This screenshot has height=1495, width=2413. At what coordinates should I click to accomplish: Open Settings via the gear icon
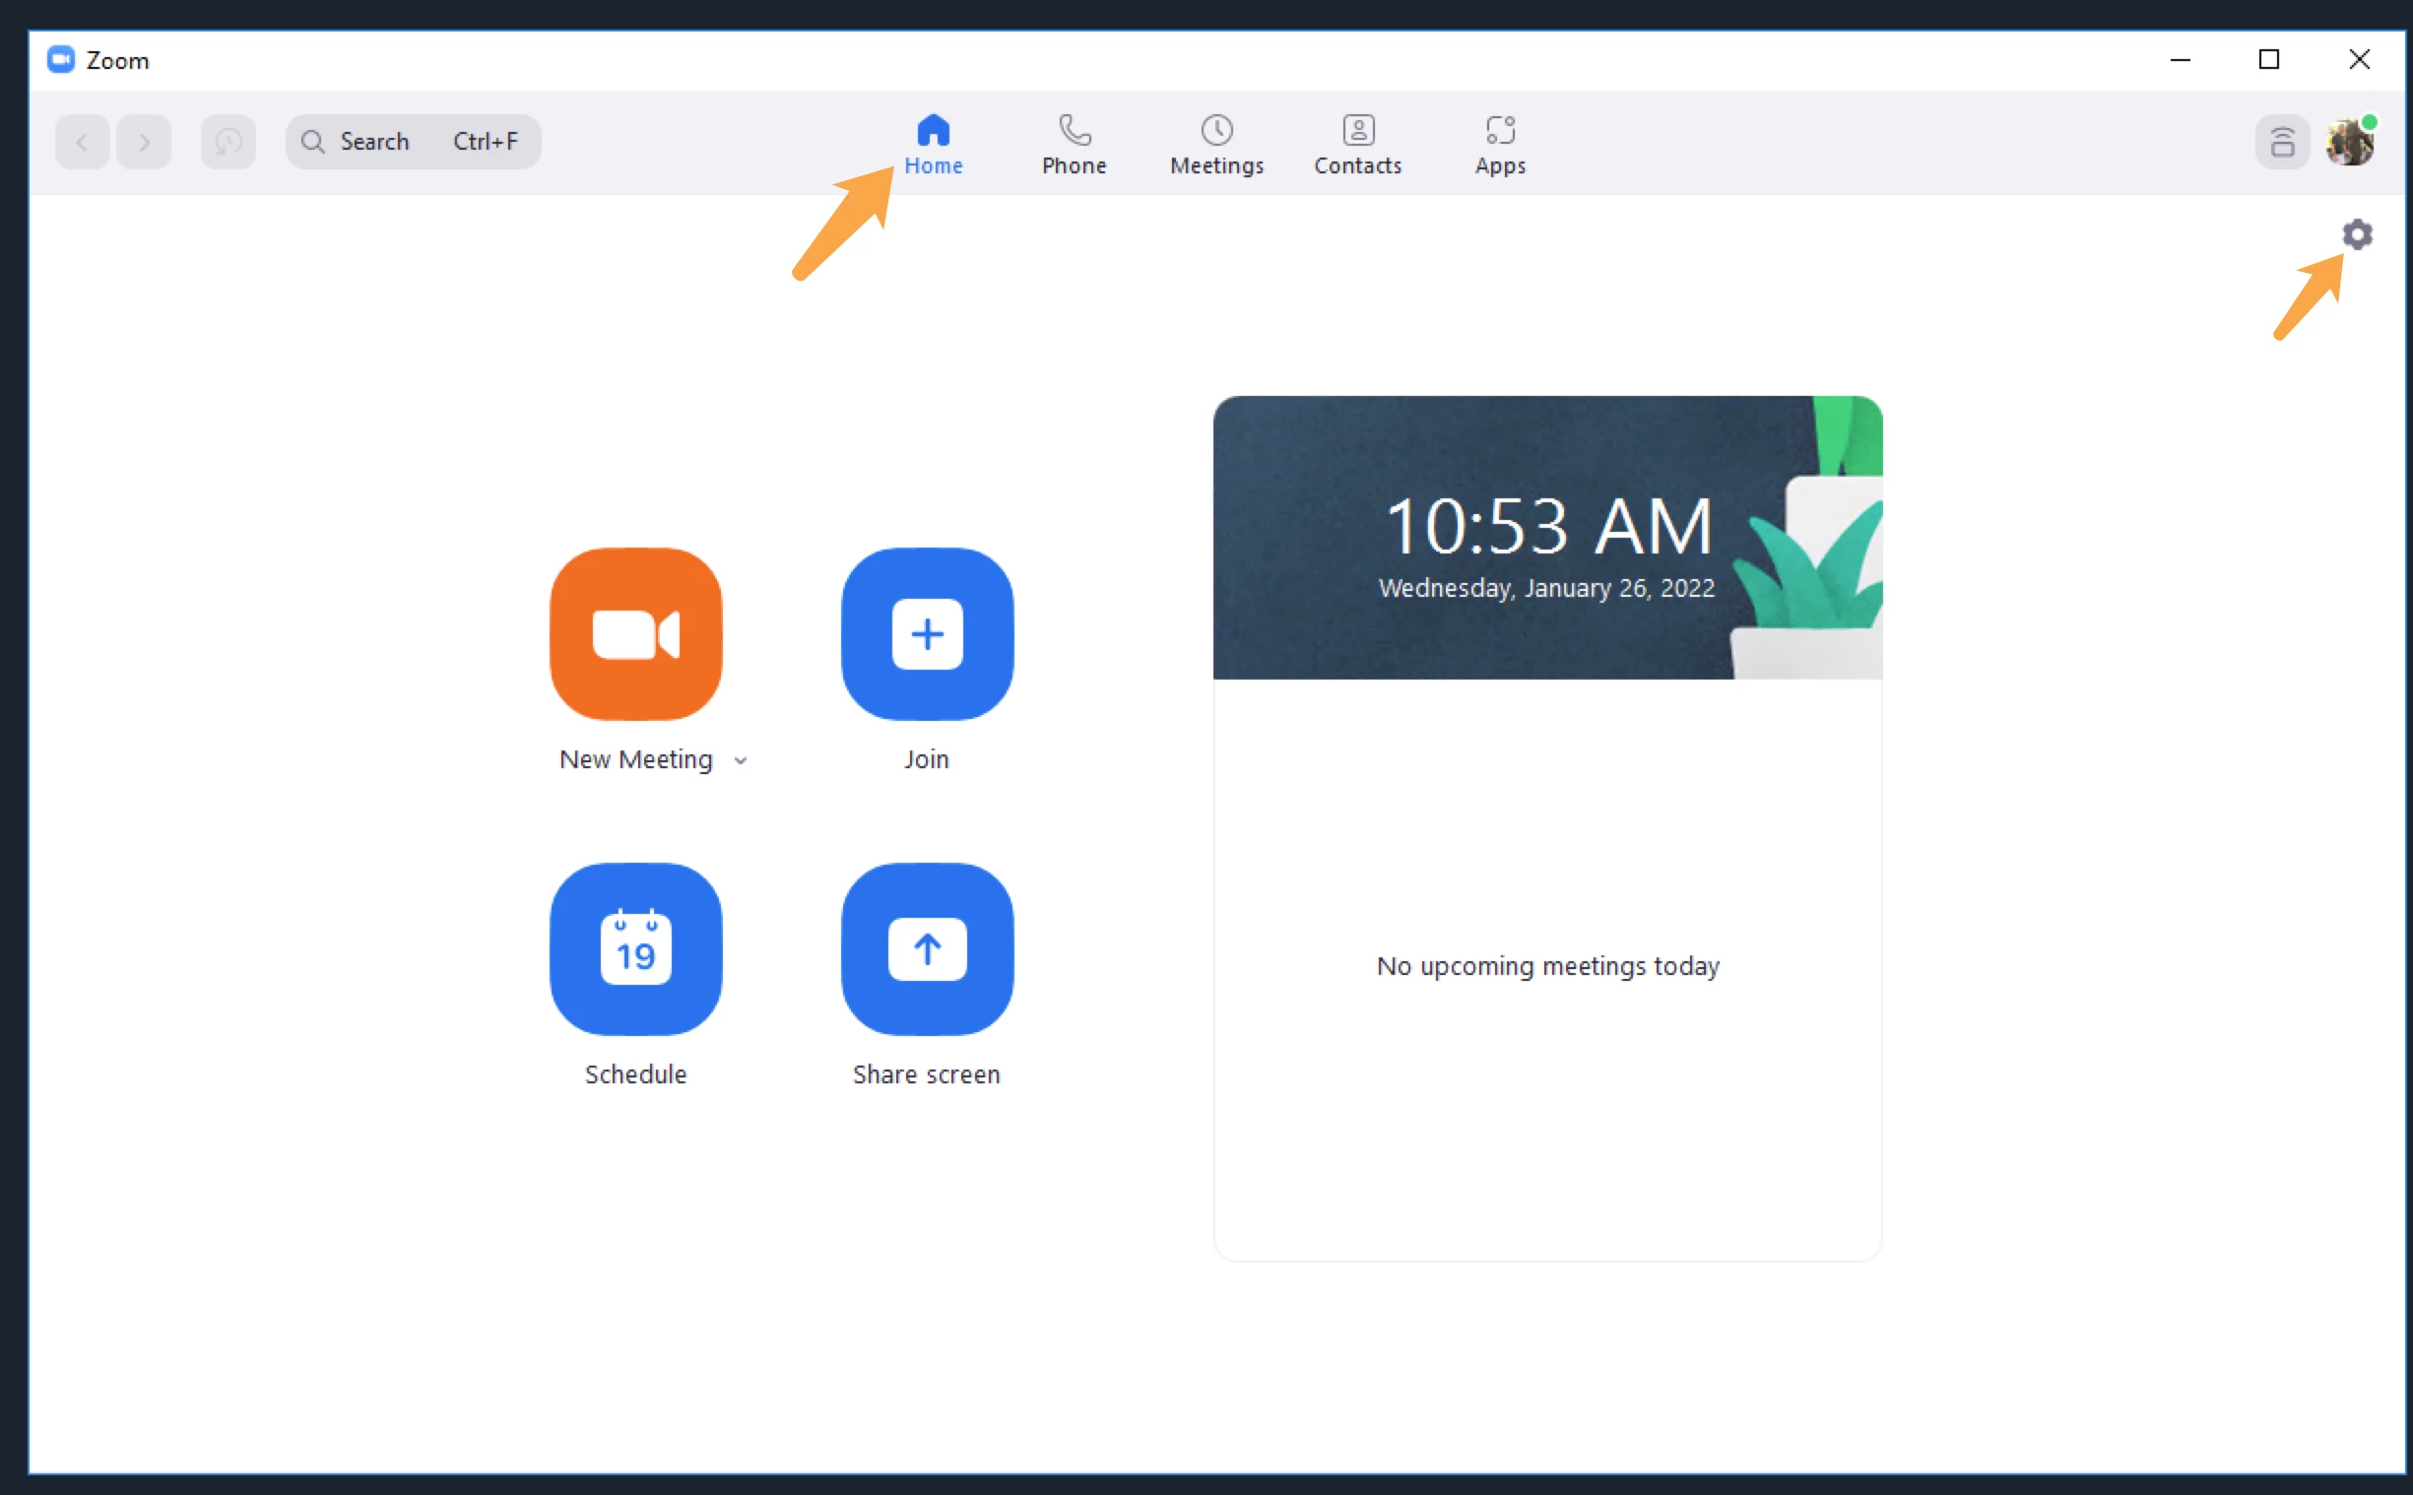coord(2357,234)
